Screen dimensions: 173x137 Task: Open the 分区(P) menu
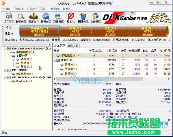tap(31, 9)
